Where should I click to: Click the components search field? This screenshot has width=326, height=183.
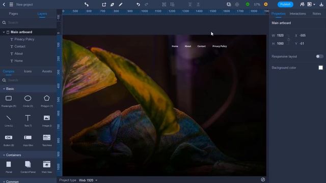(x=28, y=80)
